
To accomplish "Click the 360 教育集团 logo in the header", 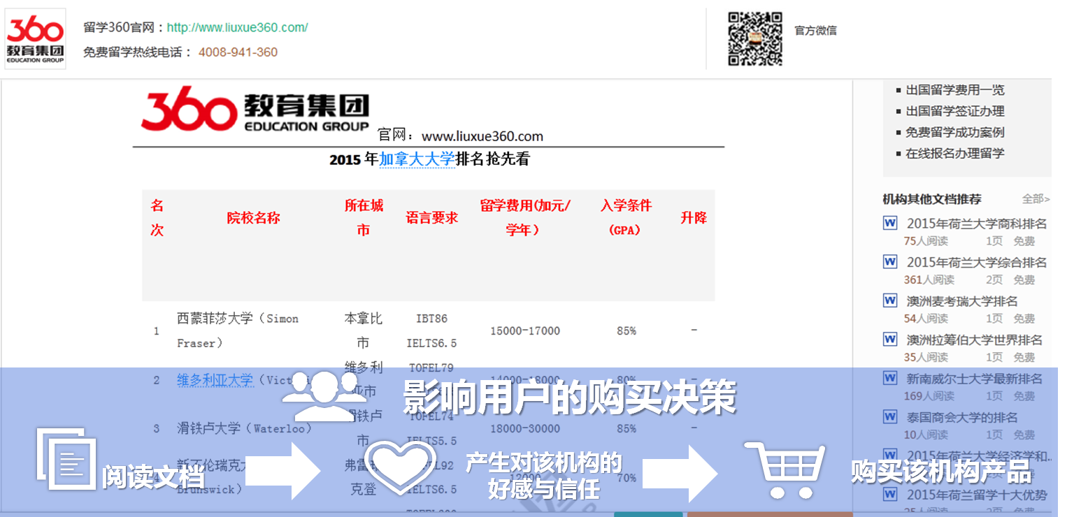I will tap(35, 38).
